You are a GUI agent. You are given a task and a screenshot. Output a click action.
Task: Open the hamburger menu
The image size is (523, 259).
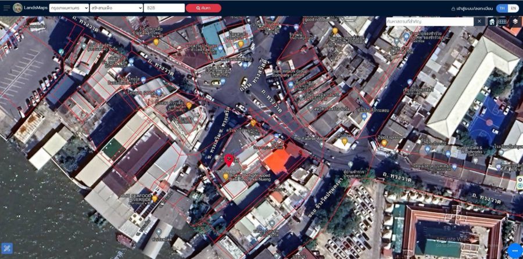tap(6, 8)
